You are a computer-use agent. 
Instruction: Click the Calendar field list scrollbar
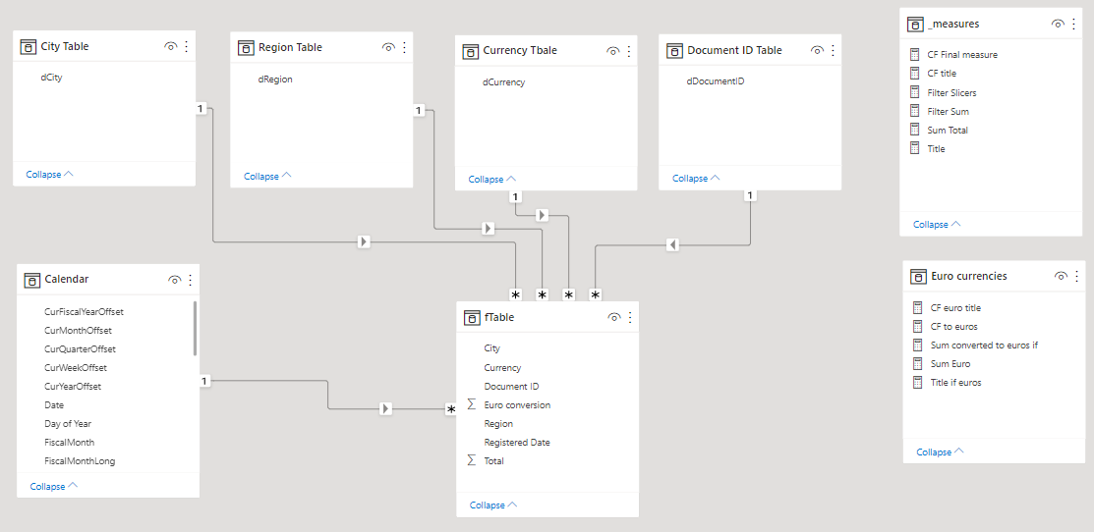(195, 329)
